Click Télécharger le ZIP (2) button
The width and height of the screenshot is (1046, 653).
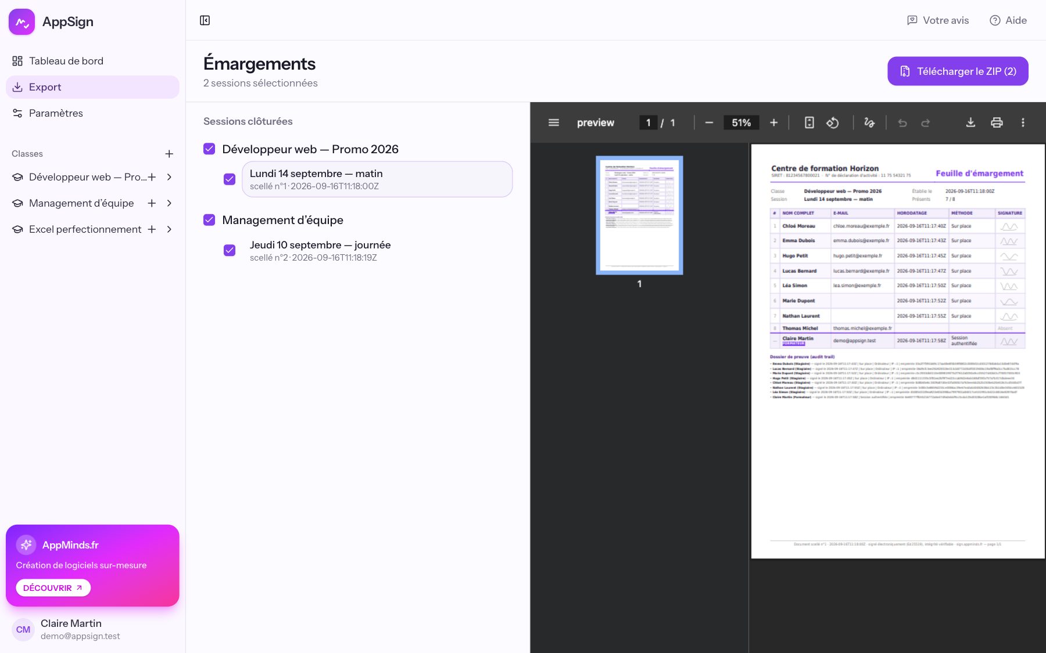click(x=958, y=71)
